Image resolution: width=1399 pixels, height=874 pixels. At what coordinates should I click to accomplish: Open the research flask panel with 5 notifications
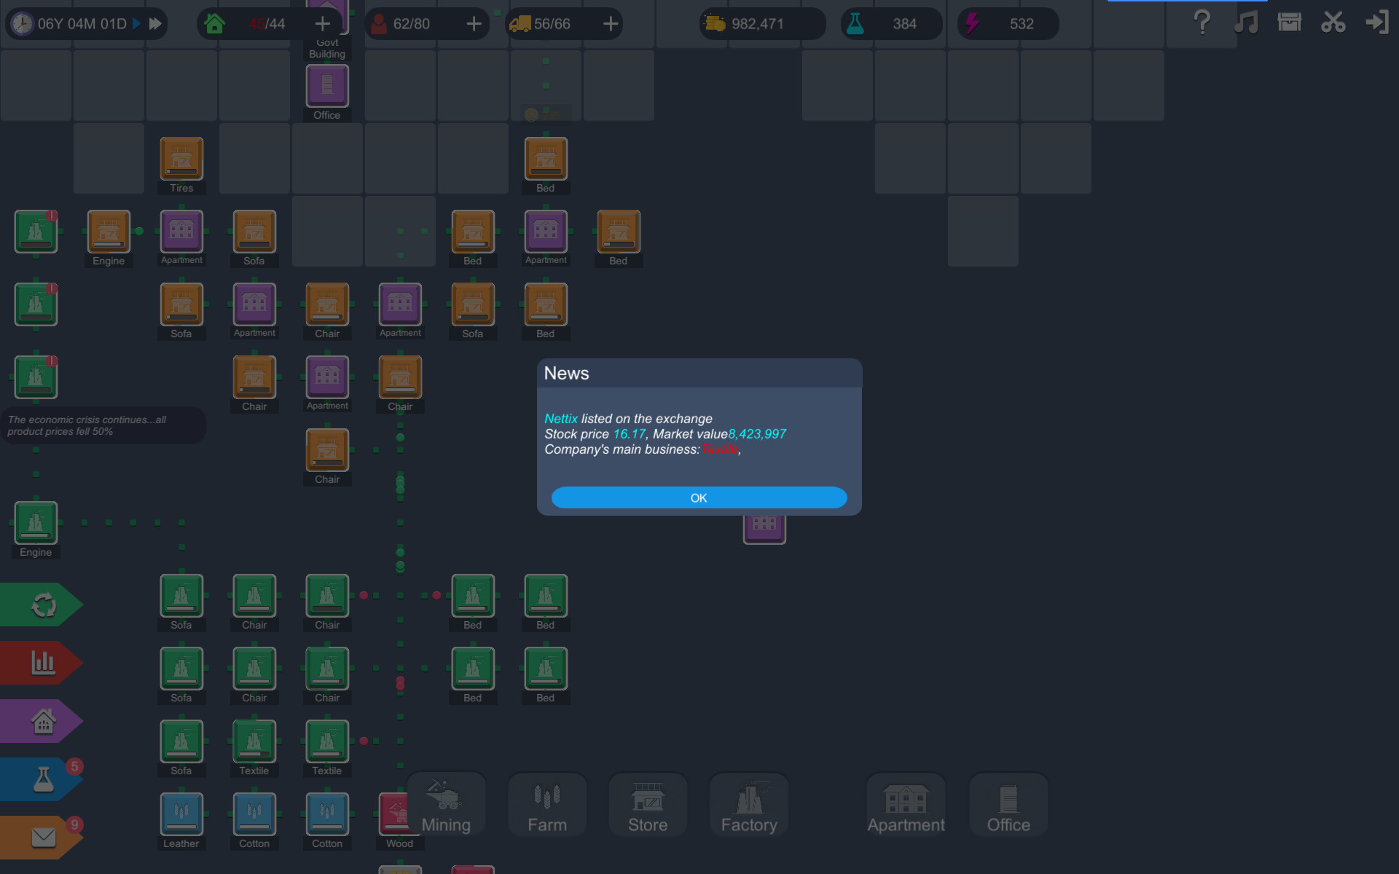click(42, 779)
